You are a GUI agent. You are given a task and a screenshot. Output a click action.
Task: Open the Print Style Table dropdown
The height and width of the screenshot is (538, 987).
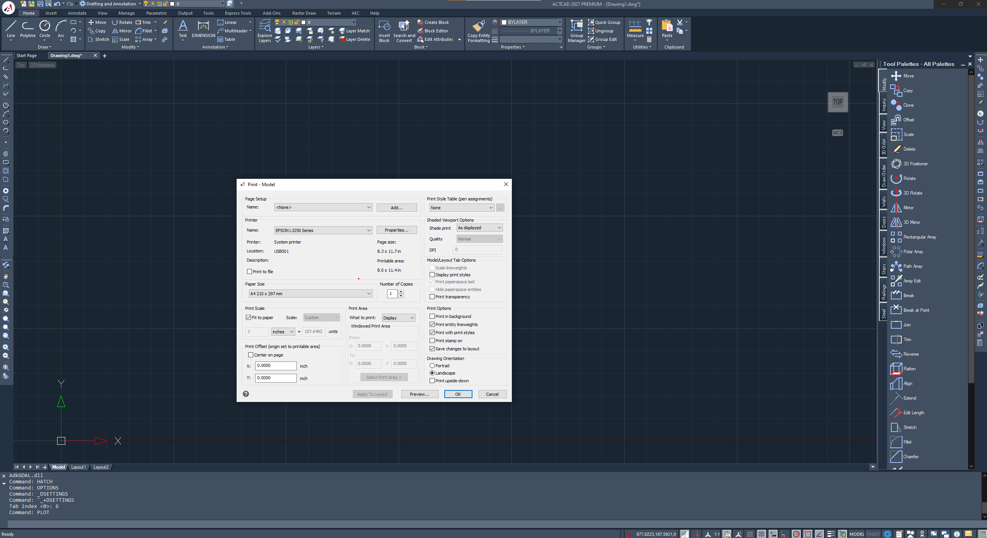(x=462, y=208)
